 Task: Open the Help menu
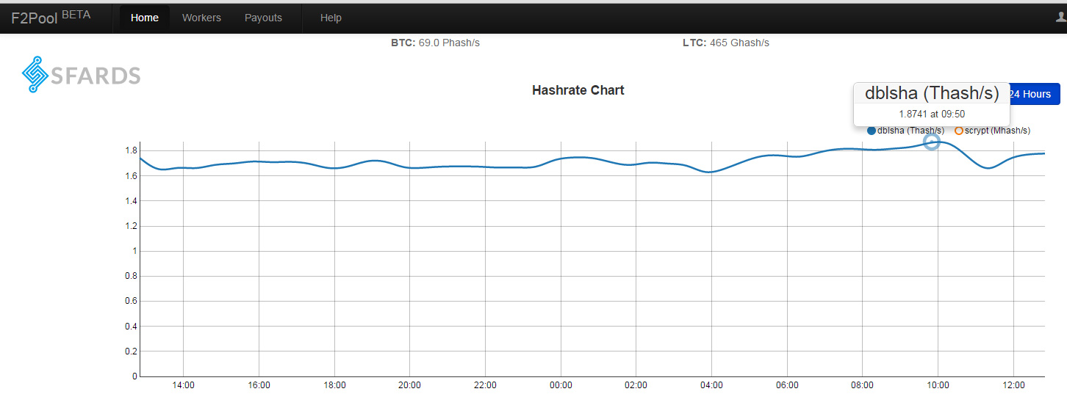point(331,18)
